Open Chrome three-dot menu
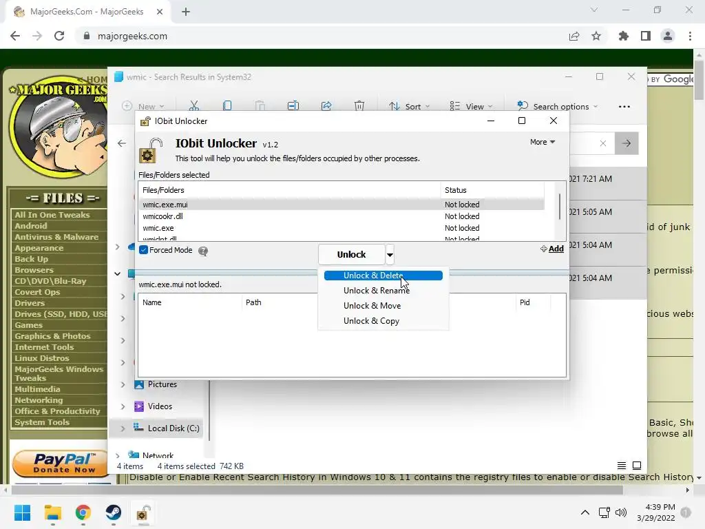The height and width of the screenshot is (529, 705). (x=690, y=36)
